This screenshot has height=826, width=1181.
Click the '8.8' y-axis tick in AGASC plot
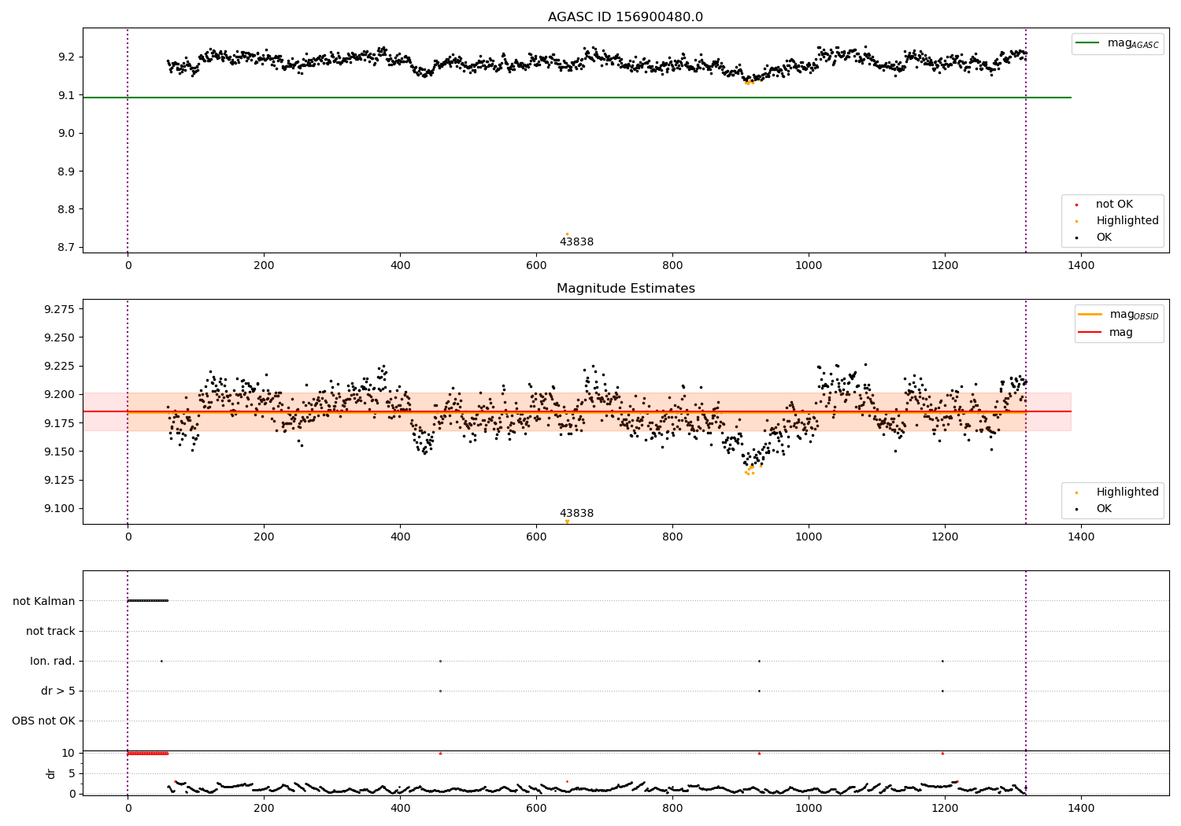pos(66,209)
